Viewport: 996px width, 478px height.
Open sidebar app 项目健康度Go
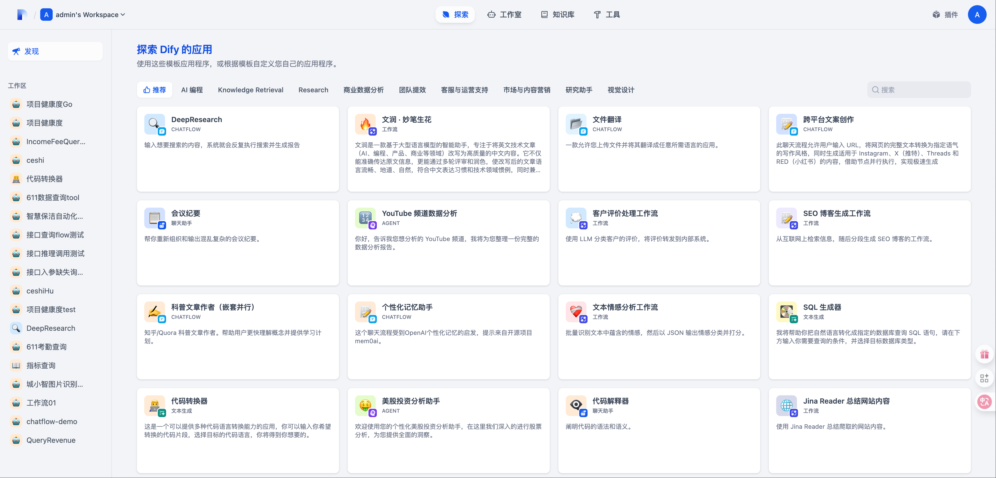tap(55, 104)
